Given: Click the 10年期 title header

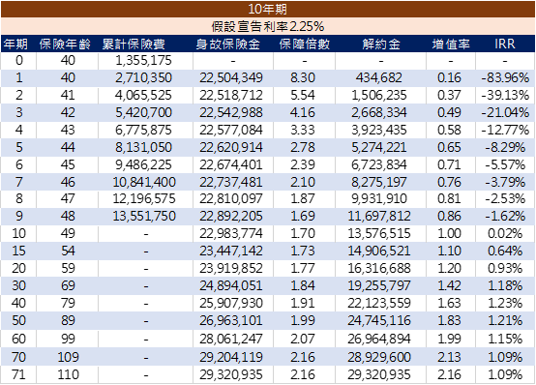Looking at the screenshot, I should (268, 9).
